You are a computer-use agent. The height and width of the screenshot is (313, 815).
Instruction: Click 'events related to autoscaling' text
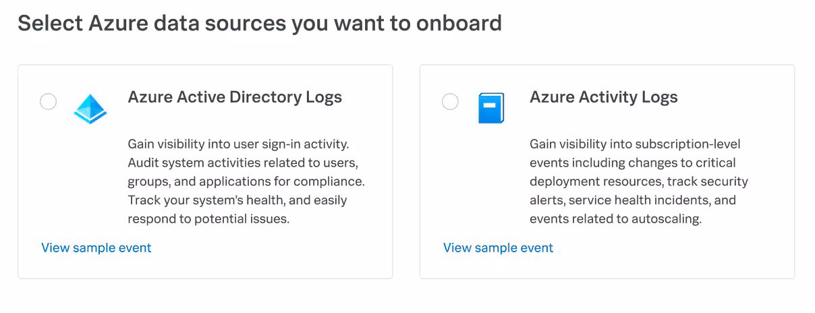coord(615,219)
